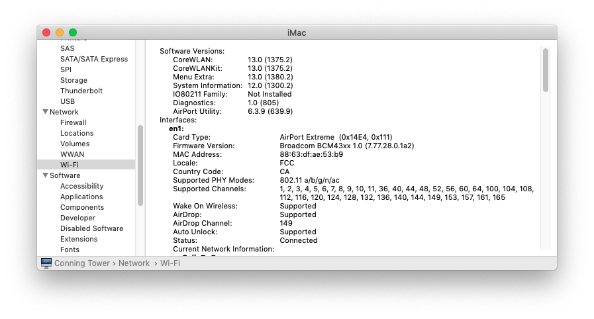Click the Not Installed value
This screenshot has width=594, height=319.
click(x=270, y=94)
